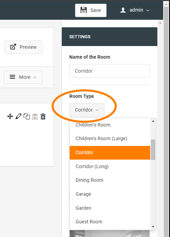Click the copy icon

pyautogui.click(x=27, y=116)
